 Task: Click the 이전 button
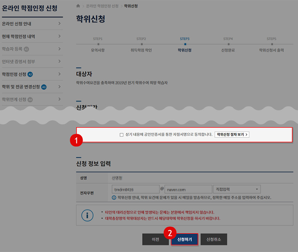pyautogui.click(x=155, y=240)
